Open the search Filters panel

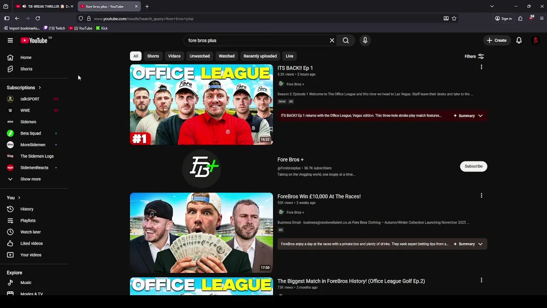pyautogui.click(x=474, y=56)
